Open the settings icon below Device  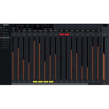pos(1,30)
